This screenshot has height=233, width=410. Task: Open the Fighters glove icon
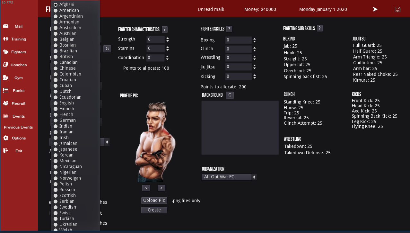pos(6,52)
